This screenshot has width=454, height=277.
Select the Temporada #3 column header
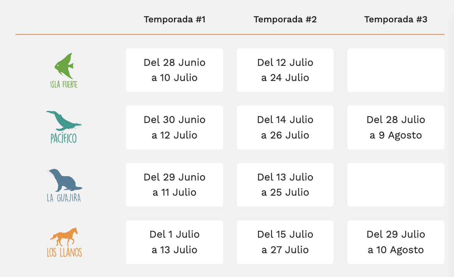(396, 19)
